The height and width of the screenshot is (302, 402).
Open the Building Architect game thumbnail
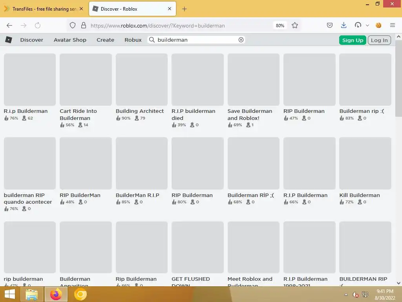(141, 79)
